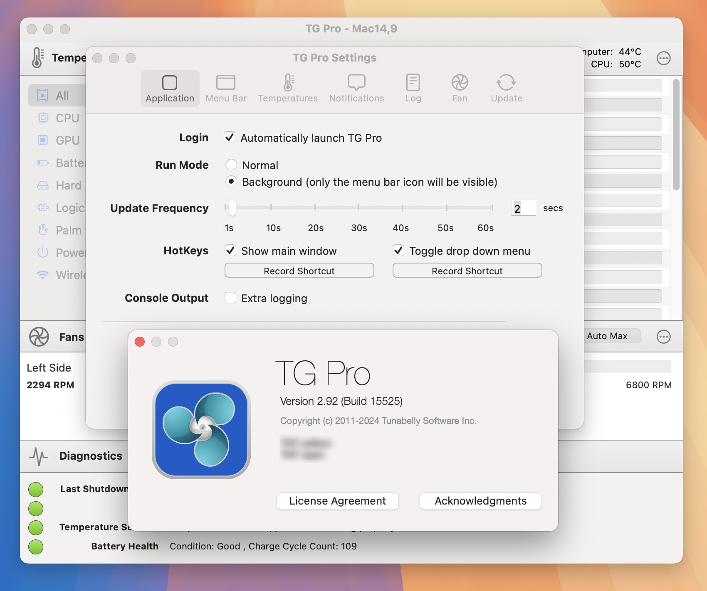
Task: Record Shortcut for Toggle drop down menu
Action: (467, 271)
